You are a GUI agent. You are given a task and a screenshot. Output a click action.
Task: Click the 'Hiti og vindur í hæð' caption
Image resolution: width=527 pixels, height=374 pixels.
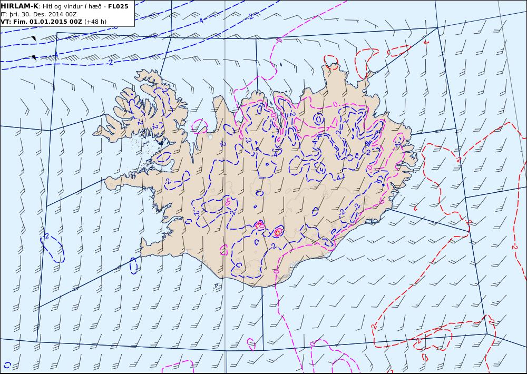(72, 6)
